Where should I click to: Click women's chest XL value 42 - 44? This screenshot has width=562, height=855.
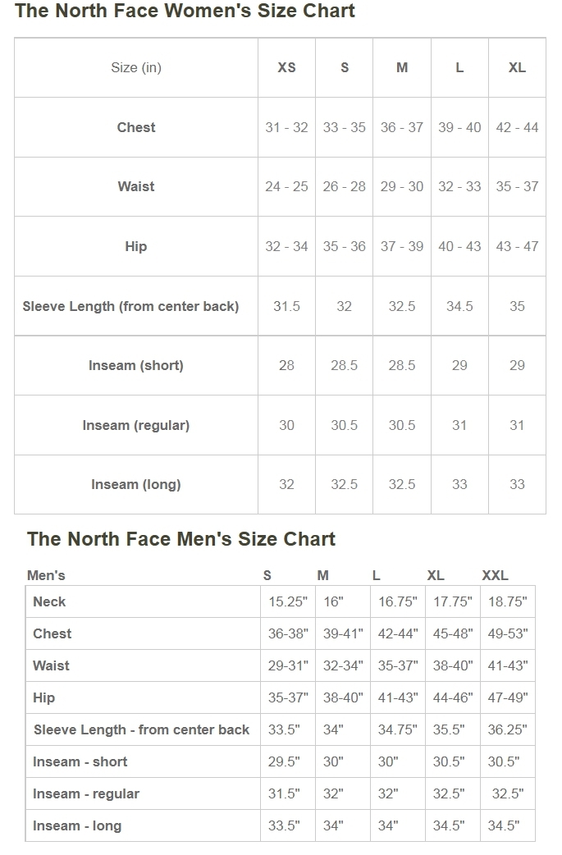pos(517,127)
